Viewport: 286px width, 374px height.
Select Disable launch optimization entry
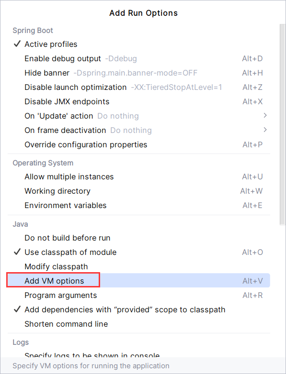pos(139,88)
